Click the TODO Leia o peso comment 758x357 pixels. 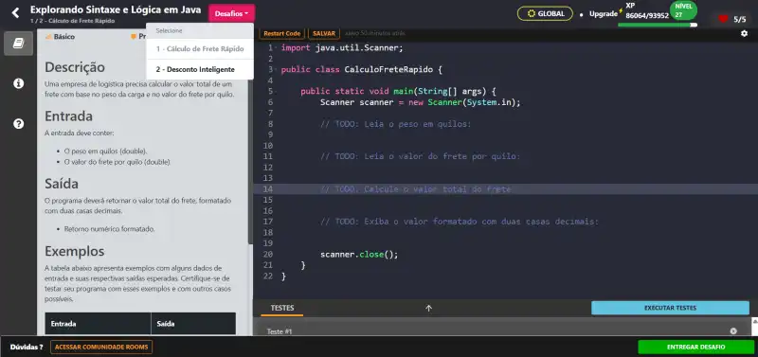395,124
